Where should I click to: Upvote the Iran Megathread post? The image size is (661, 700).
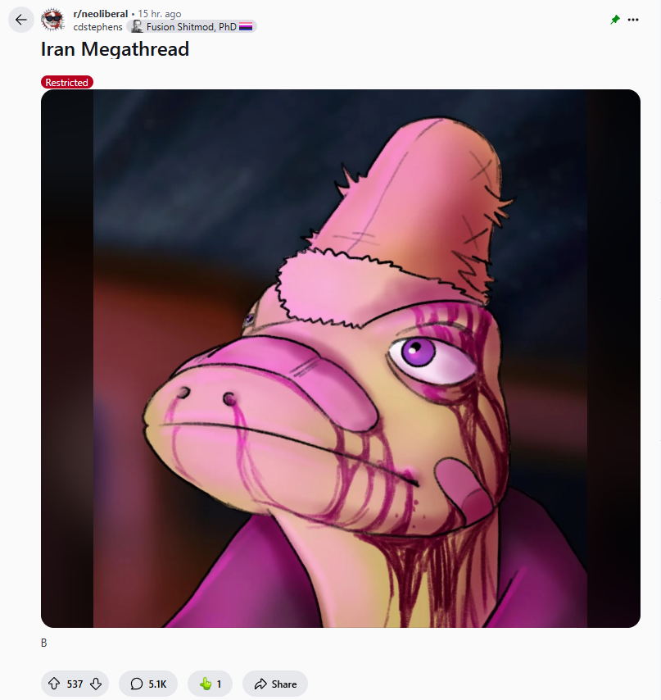[54, 684]
